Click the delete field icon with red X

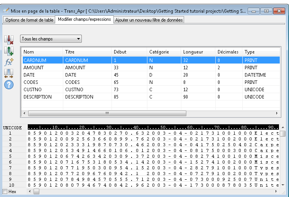pos(8,40)
